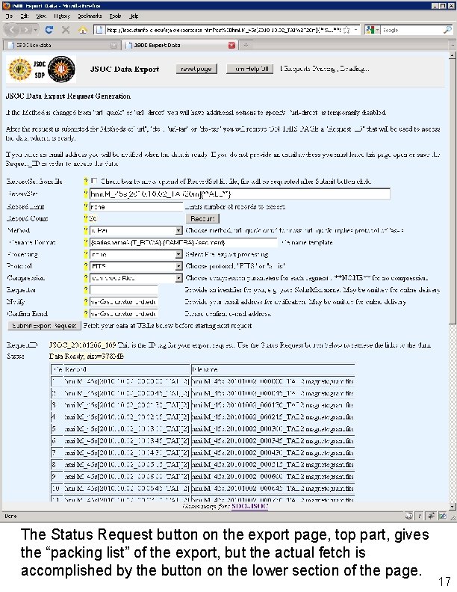This screenshot has width=457, height=592.
Task: Click the page scrollbar down arrow
Action: [x=453, y=506]
